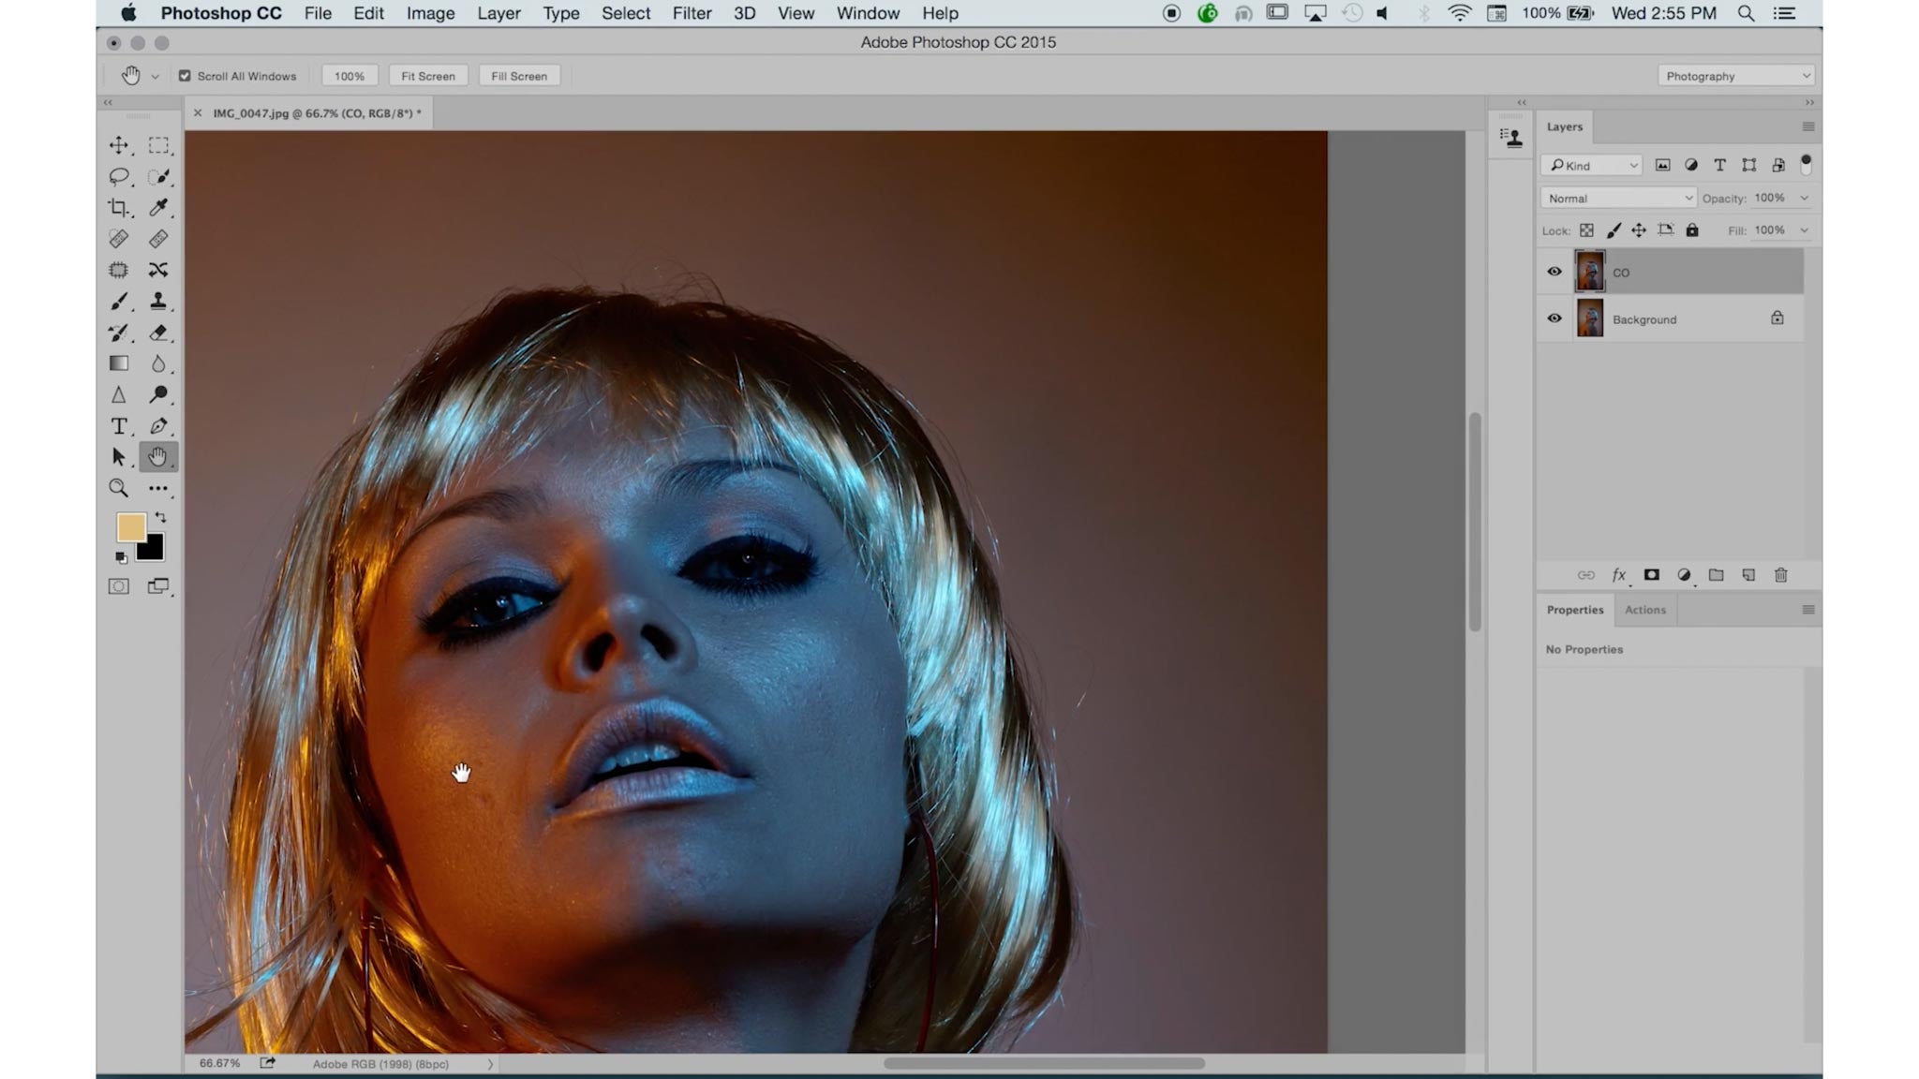
Task: Choose the Horizontal Type tool
Action: coord(119,425)
